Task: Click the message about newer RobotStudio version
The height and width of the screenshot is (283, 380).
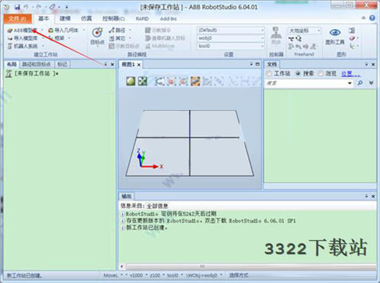Action: (208, 221)
